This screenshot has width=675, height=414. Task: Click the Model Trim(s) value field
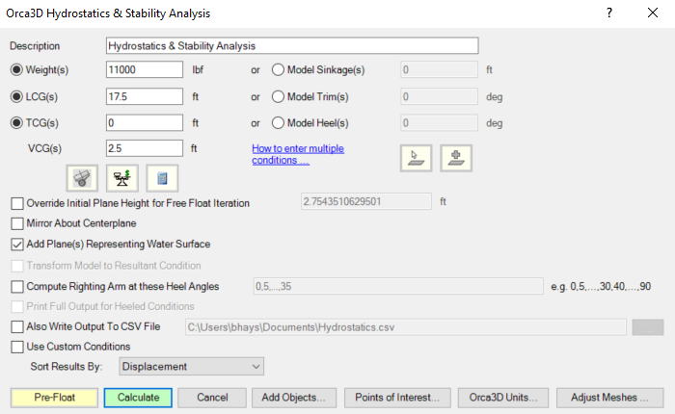pyautogui.click(x=439, y=96)
